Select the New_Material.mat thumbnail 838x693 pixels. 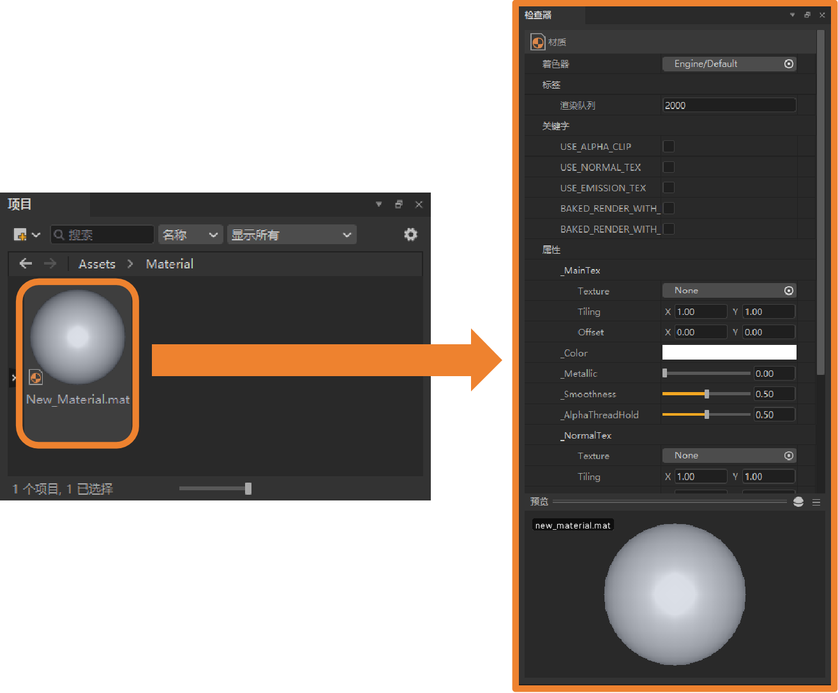tap(77, 337)
